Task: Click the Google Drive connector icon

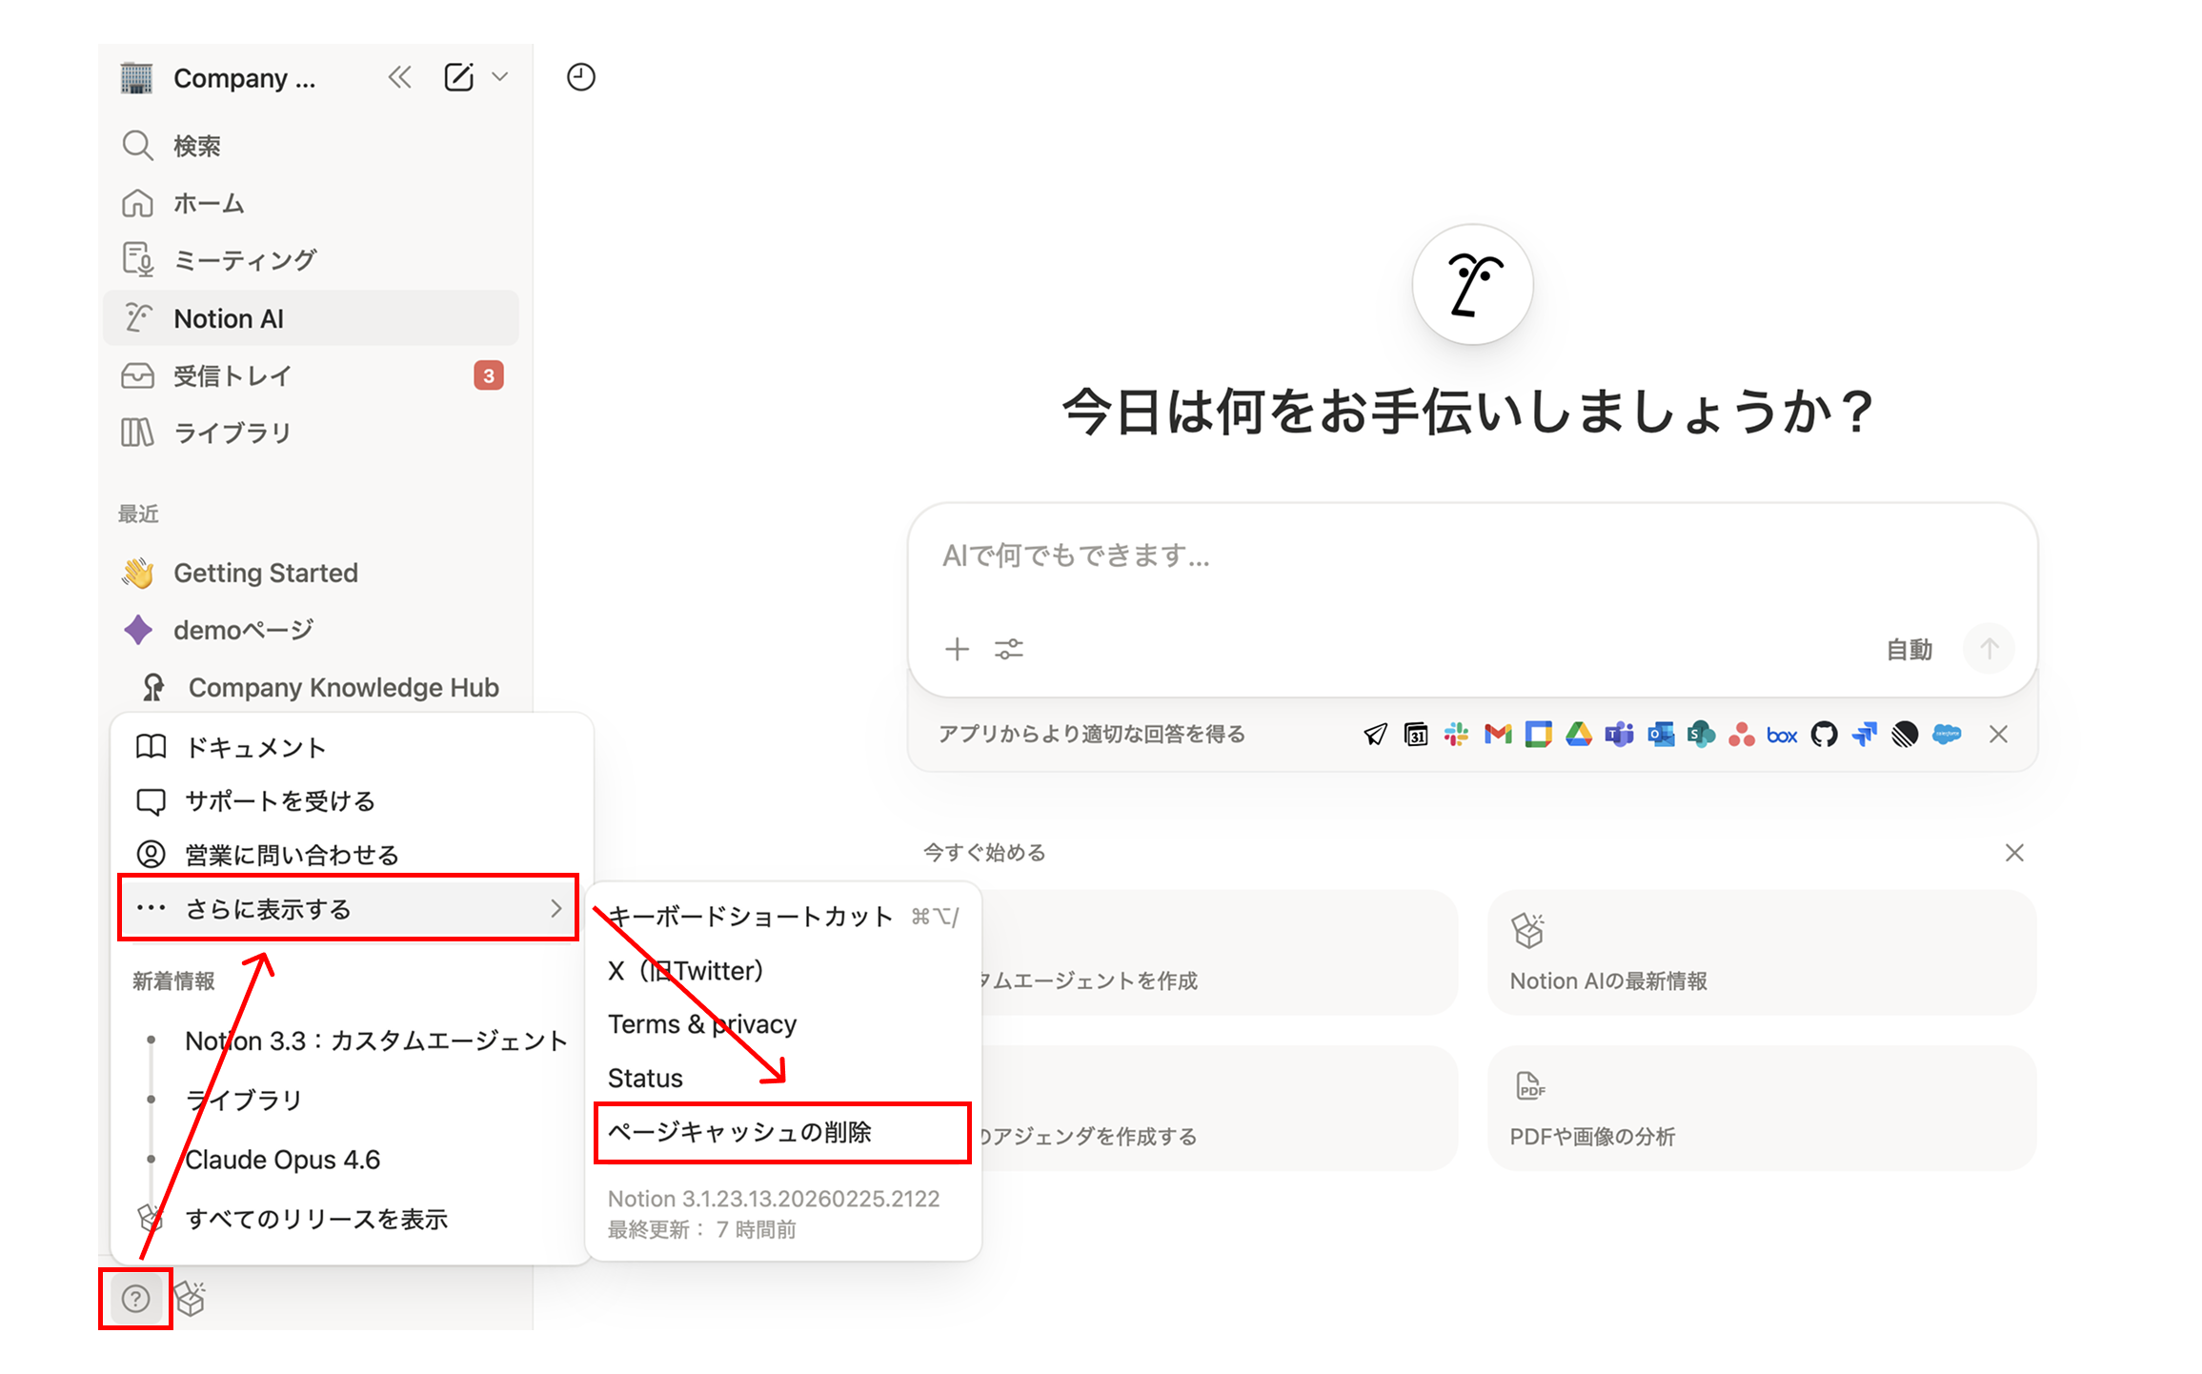Action: point(1579,734)
